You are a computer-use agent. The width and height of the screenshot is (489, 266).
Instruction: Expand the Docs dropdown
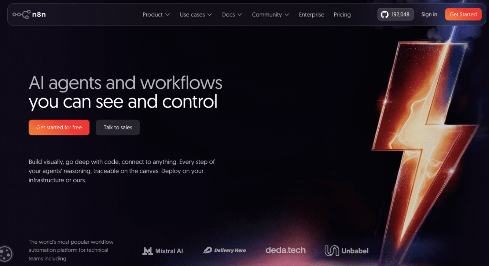[x=232, y=15]
